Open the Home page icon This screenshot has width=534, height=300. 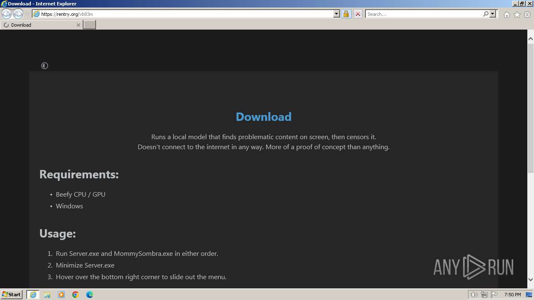pos(506,15)
